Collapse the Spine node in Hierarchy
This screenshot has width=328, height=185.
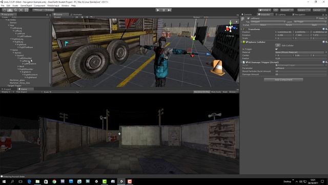pos(11,50)
